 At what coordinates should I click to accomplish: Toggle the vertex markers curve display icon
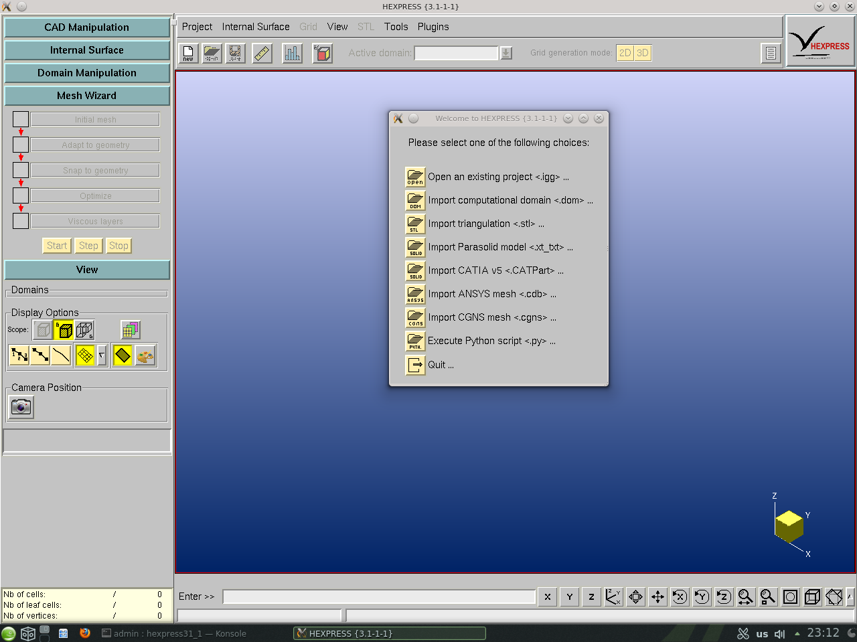click(x=40, y=355)
